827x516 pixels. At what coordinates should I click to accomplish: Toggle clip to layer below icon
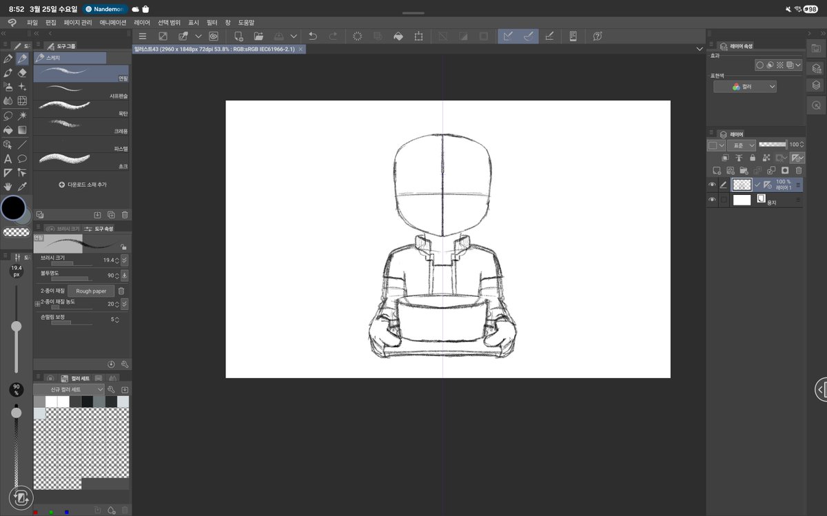pyautogui.click(x=724, y=158)
